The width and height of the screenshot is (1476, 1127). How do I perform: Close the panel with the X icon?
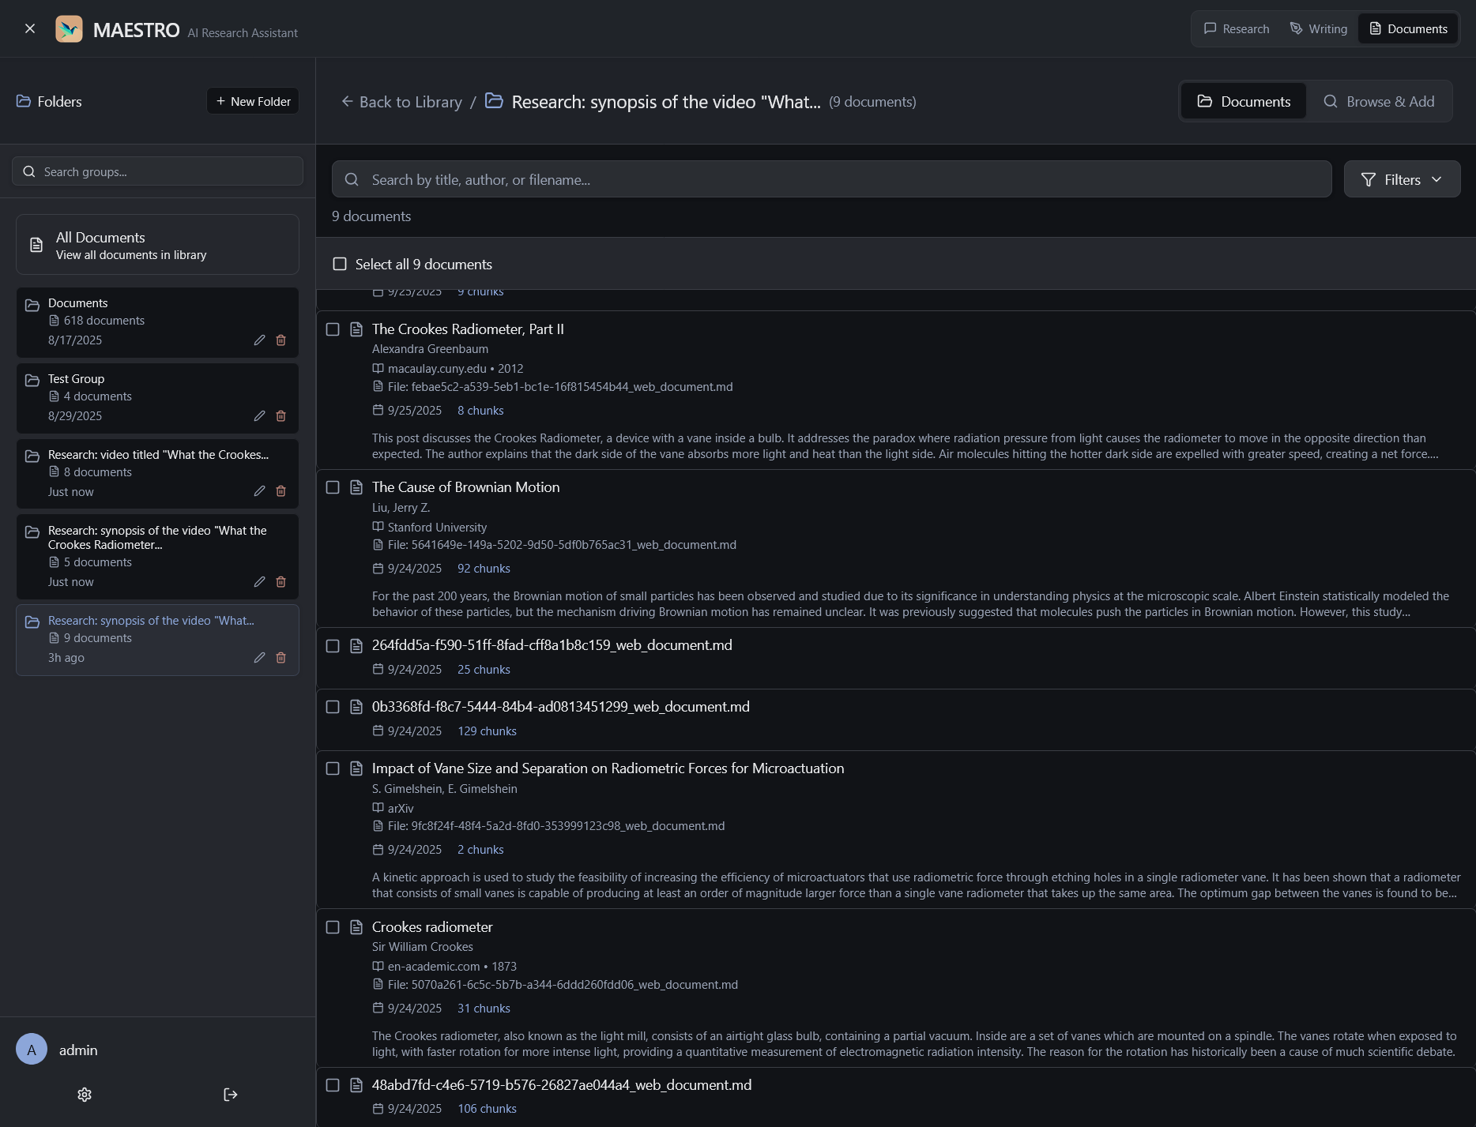point(30,29)
